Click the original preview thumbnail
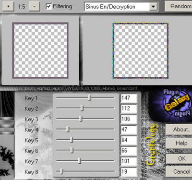Image resolution: width=192 pixels, height=180 pixels. point(40,50)
